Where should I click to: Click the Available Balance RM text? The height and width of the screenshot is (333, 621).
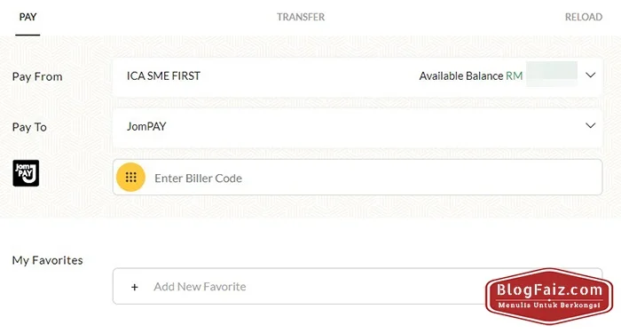(471, 75)
